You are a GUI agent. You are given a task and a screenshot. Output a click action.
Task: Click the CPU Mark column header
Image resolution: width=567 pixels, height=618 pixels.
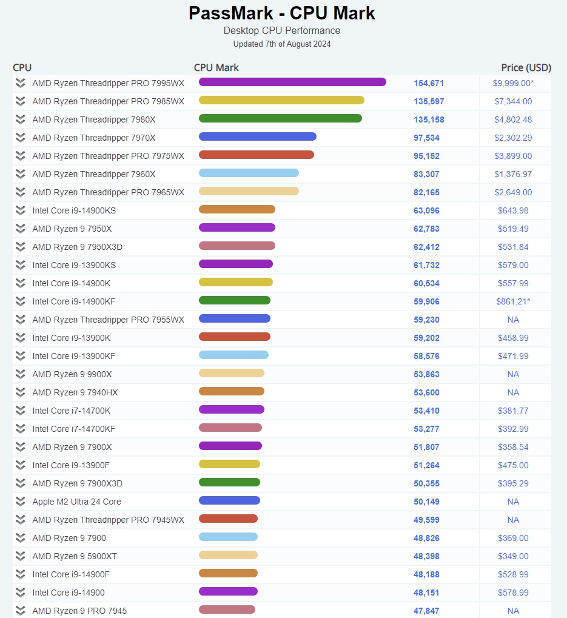tap(216, 67)
